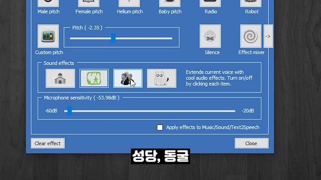
Task: Toggle the ghost sound effect
Action: coord(162,78)
